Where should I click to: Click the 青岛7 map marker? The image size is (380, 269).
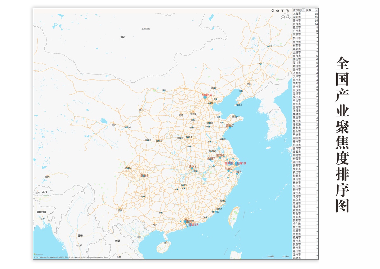pos(230,126)
